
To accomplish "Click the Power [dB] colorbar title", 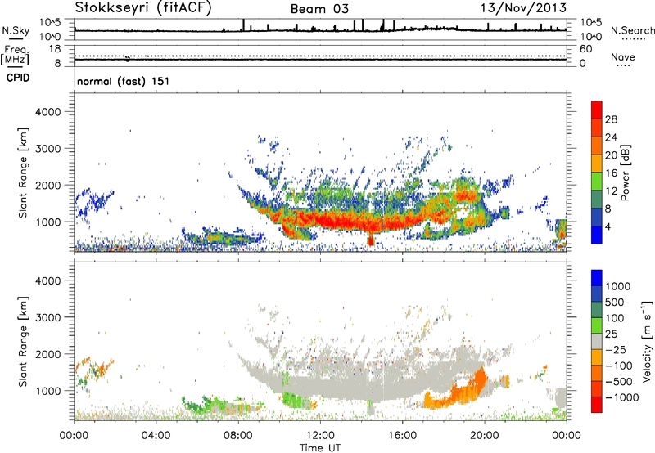I will (x=626, y=173).
